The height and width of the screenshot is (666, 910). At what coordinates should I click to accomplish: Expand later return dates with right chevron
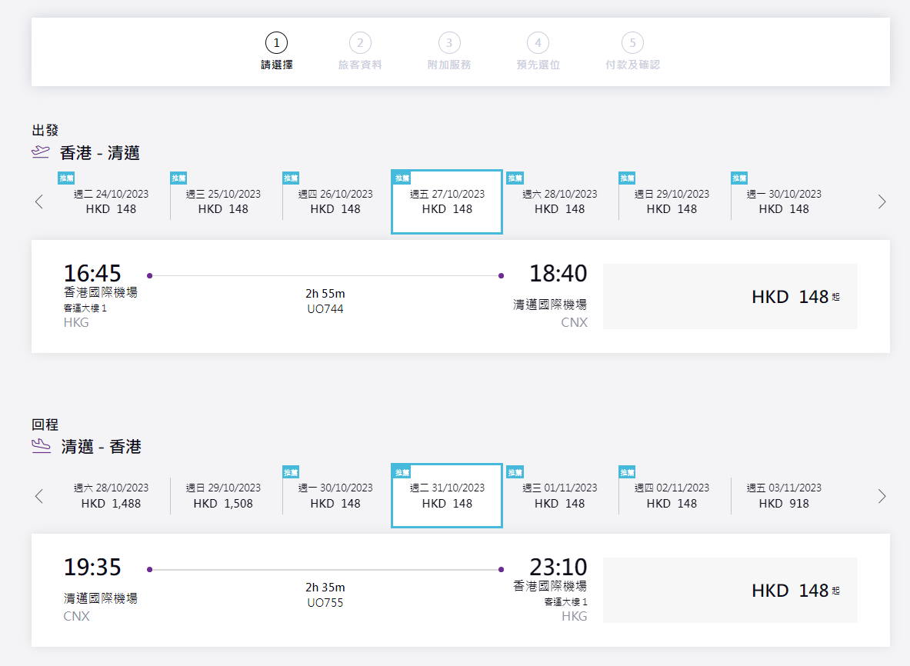[882, 495]
